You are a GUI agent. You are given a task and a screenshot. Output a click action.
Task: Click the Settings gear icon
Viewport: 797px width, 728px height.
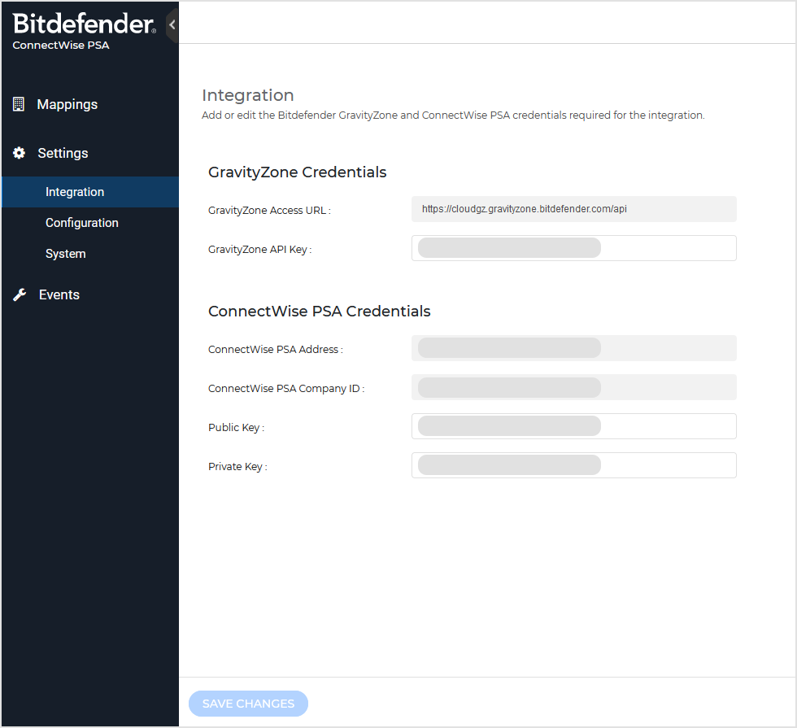(x=20, y=153)
